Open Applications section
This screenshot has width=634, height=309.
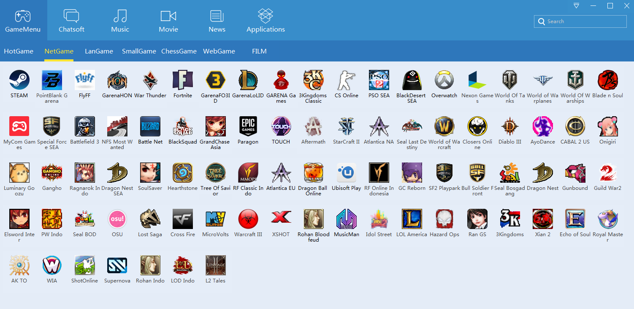(266, 20)
